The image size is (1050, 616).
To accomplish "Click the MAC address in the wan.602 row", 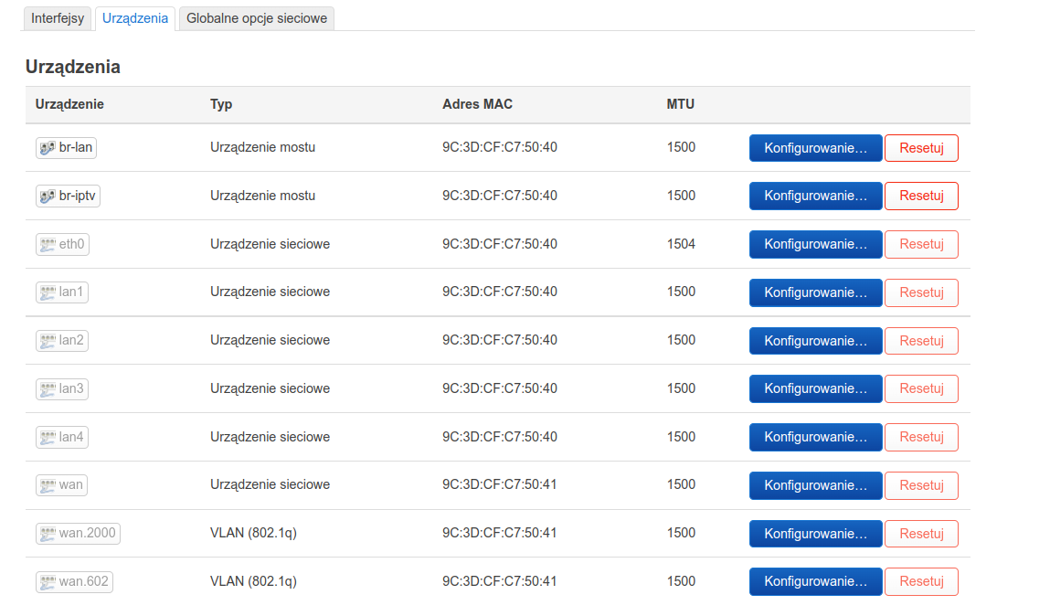I will (x=500, y=581).
